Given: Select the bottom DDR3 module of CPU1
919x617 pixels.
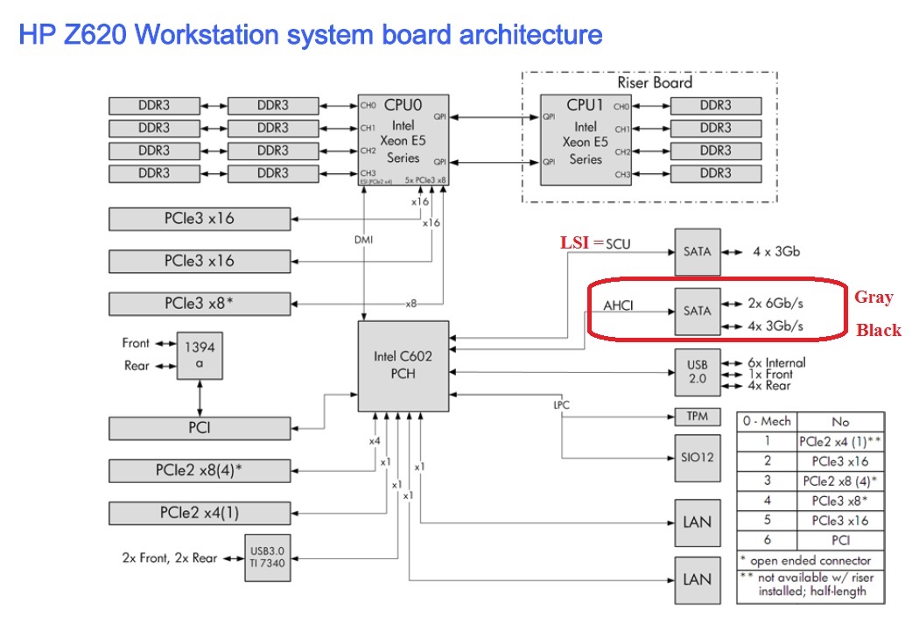Looking at the screenshot, I should (715, 173).
